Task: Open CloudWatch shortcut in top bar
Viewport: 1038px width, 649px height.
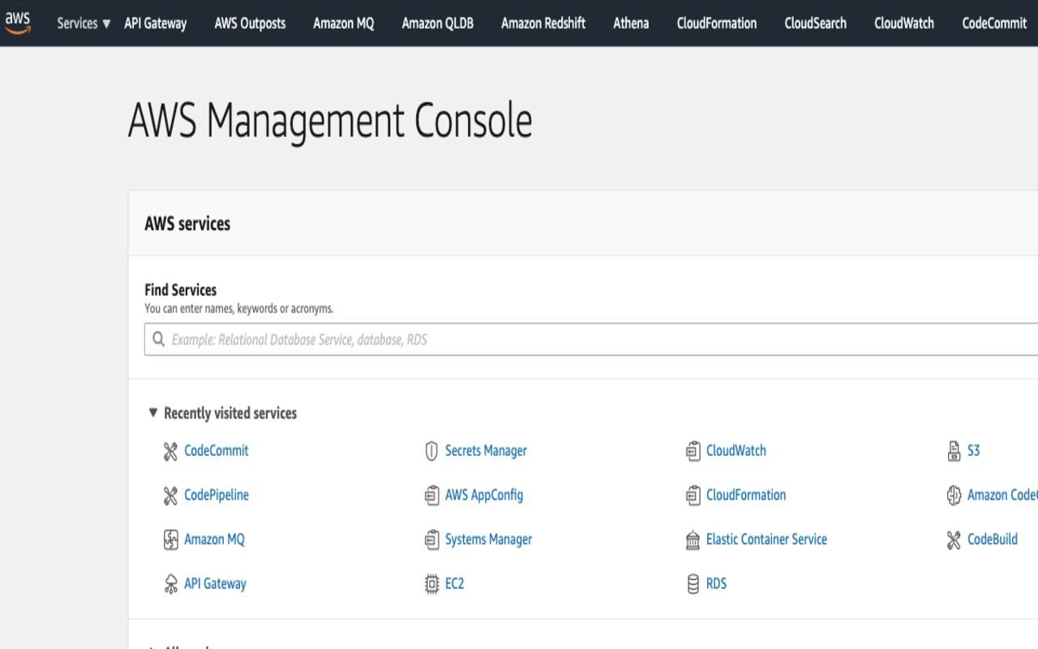Action: pos(904,24)
